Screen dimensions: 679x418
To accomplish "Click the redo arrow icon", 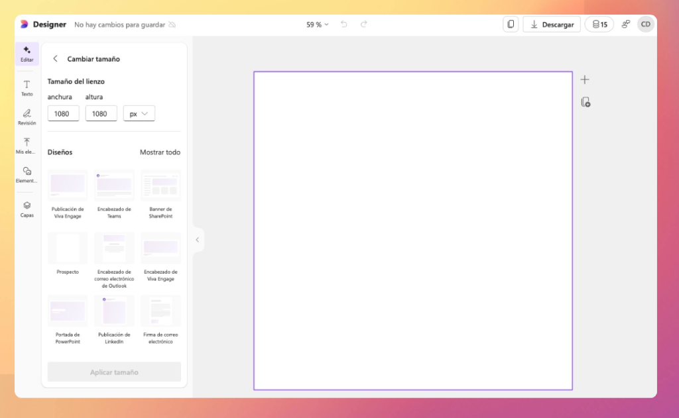I will coord(363,25).
